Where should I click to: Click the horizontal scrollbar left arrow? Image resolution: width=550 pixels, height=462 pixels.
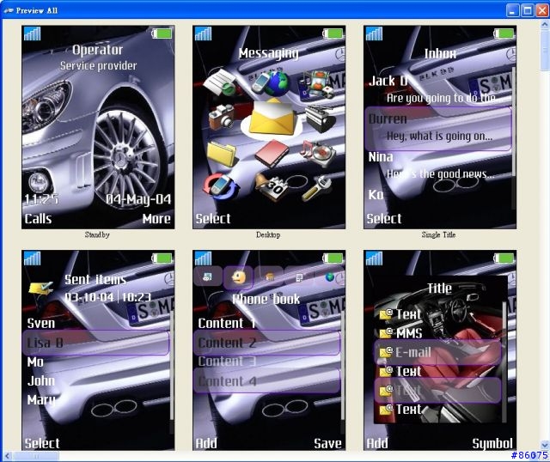pos(7,456)
